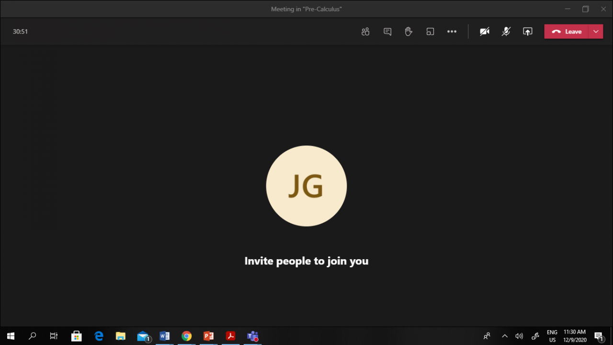Show the participants panel
The width and height of the screenshot is (613, 345).
365,32
